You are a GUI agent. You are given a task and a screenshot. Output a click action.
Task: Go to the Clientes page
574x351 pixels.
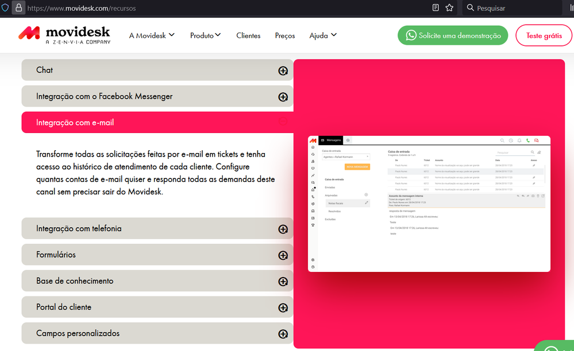click(248, 36)
